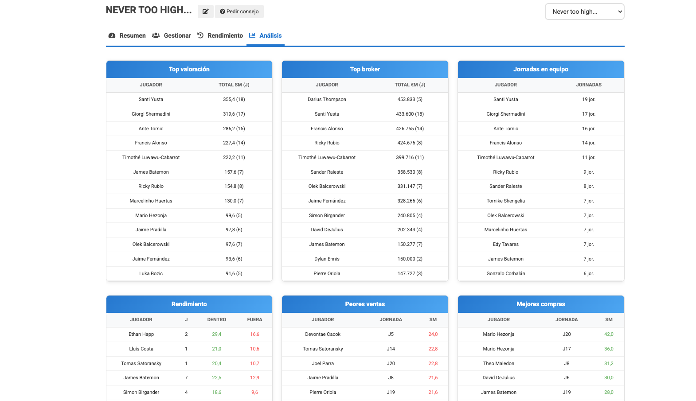
Task: Click the Top valoración panel header
Action: tap(189, 69)
